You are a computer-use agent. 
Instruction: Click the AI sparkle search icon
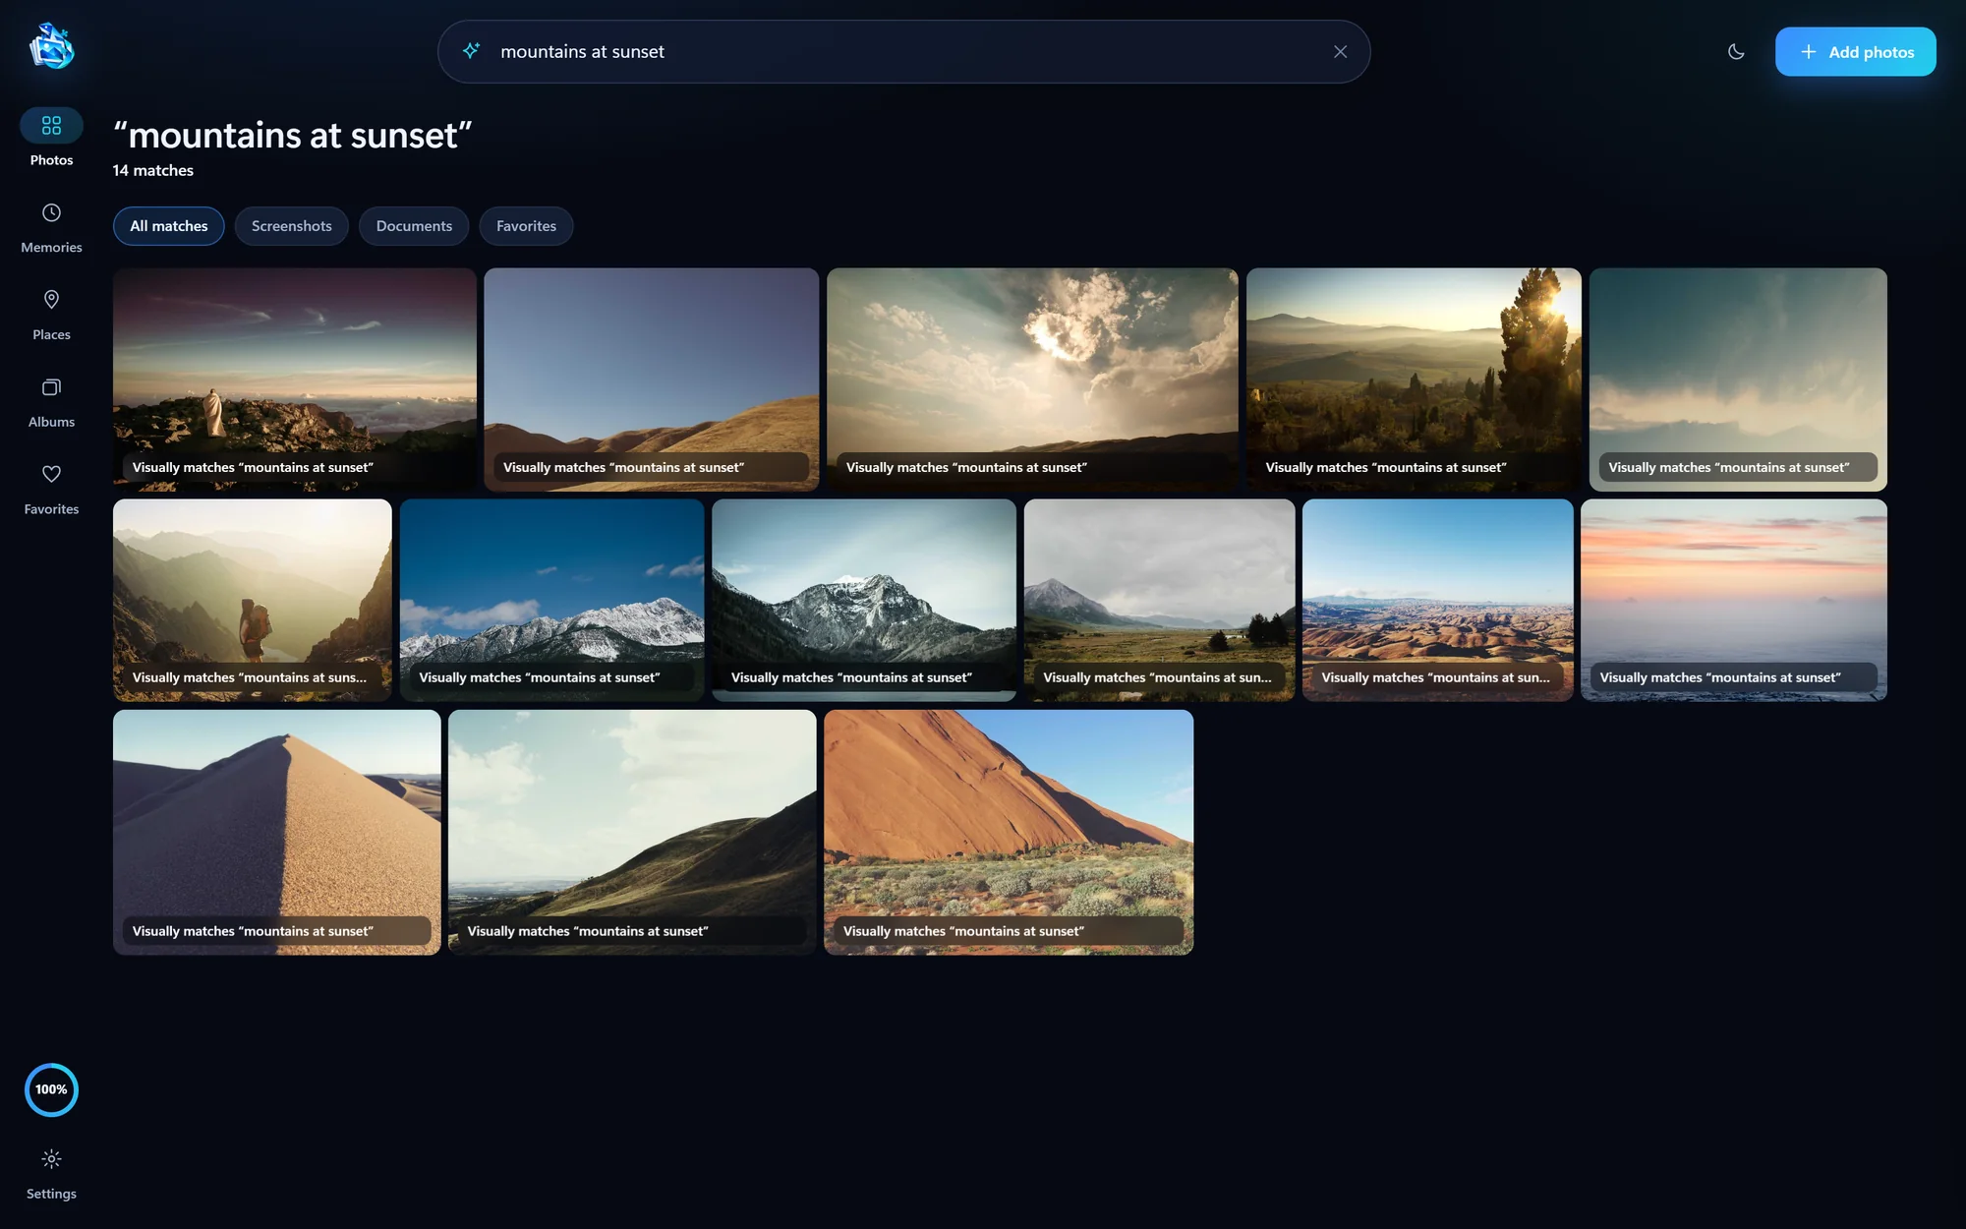point(471,51)
